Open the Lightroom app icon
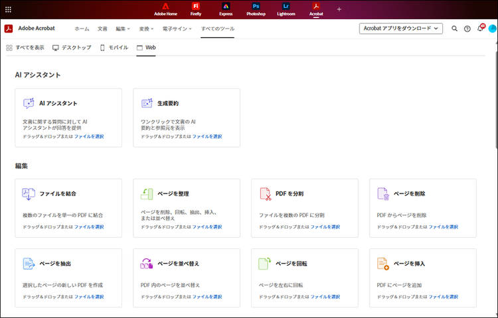Screen dimensions: 498x318 (x=286, y=9)
